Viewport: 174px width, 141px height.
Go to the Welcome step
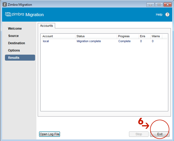coord(15,29)
